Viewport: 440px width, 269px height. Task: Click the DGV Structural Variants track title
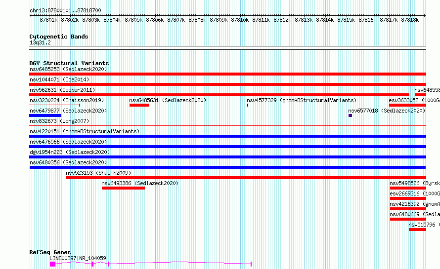coord(69,63)
